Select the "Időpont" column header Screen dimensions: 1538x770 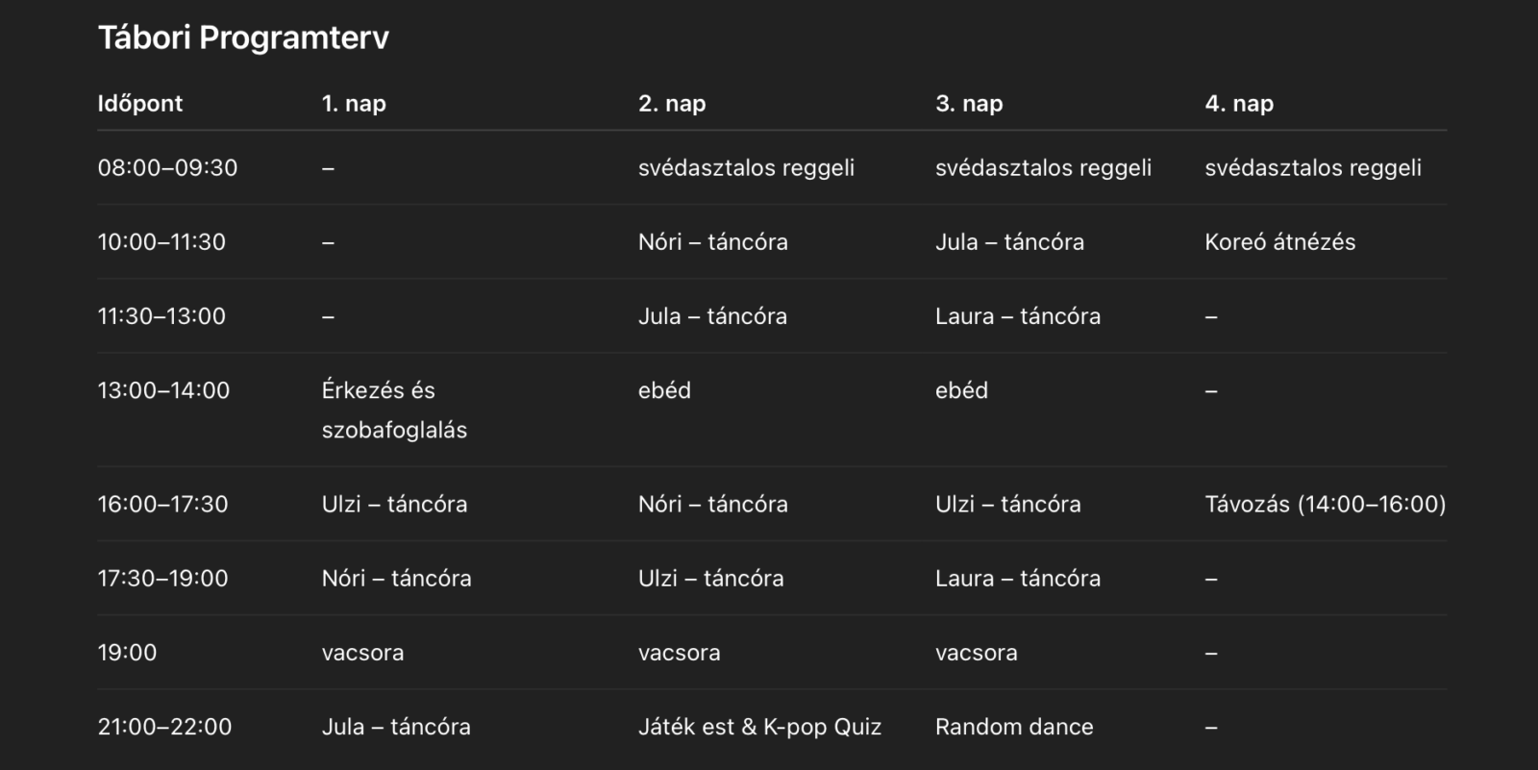click(x=140, y=104)
